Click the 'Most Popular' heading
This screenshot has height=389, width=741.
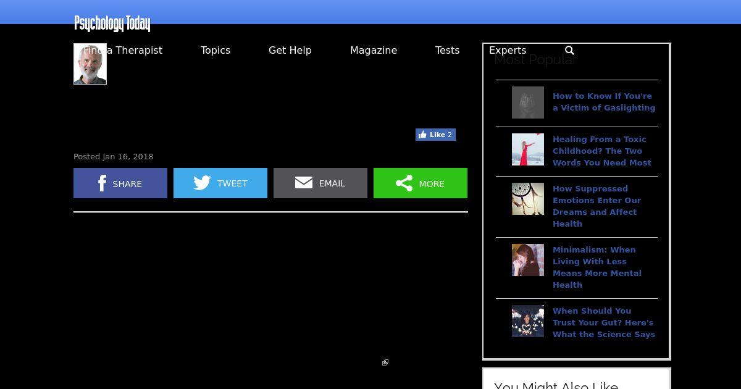(x=535, y=60)
